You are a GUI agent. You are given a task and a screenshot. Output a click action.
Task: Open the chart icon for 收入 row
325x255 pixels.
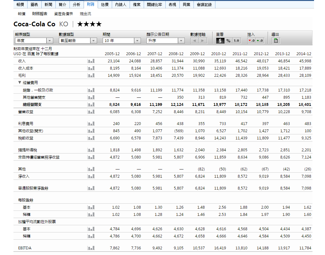91,61
